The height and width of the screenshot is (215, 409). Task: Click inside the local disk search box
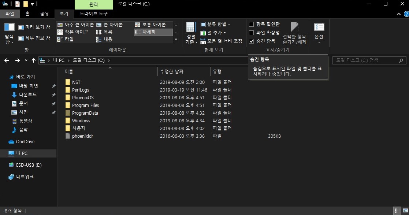coord(366,60)
